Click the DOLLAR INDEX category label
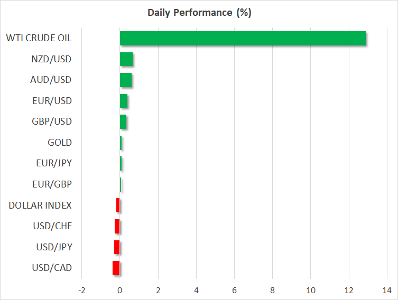This screenshot has width=398, height=300. pos(40,205)
